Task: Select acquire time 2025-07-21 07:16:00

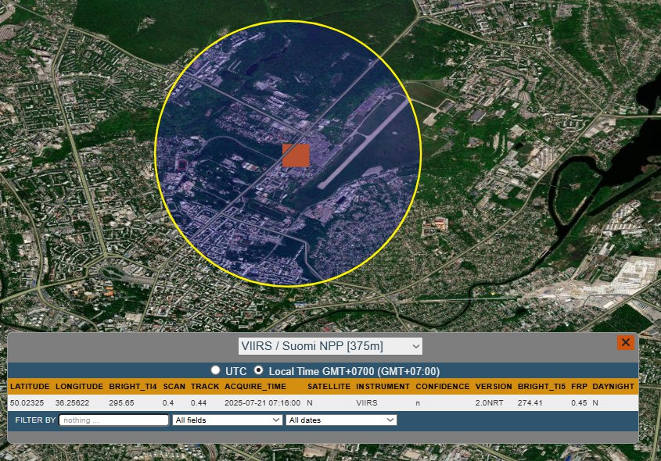Action: coord(263,403)
